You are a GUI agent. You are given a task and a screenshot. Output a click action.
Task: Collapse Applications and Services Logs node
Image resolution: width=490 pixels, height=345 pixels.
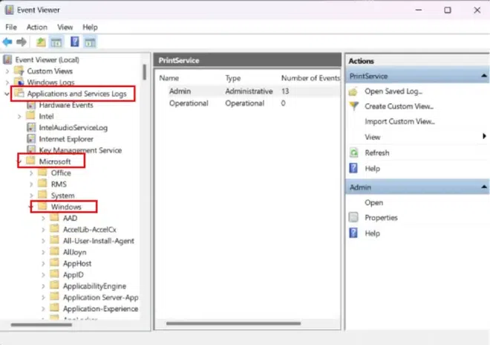click(x=7, y=94)
